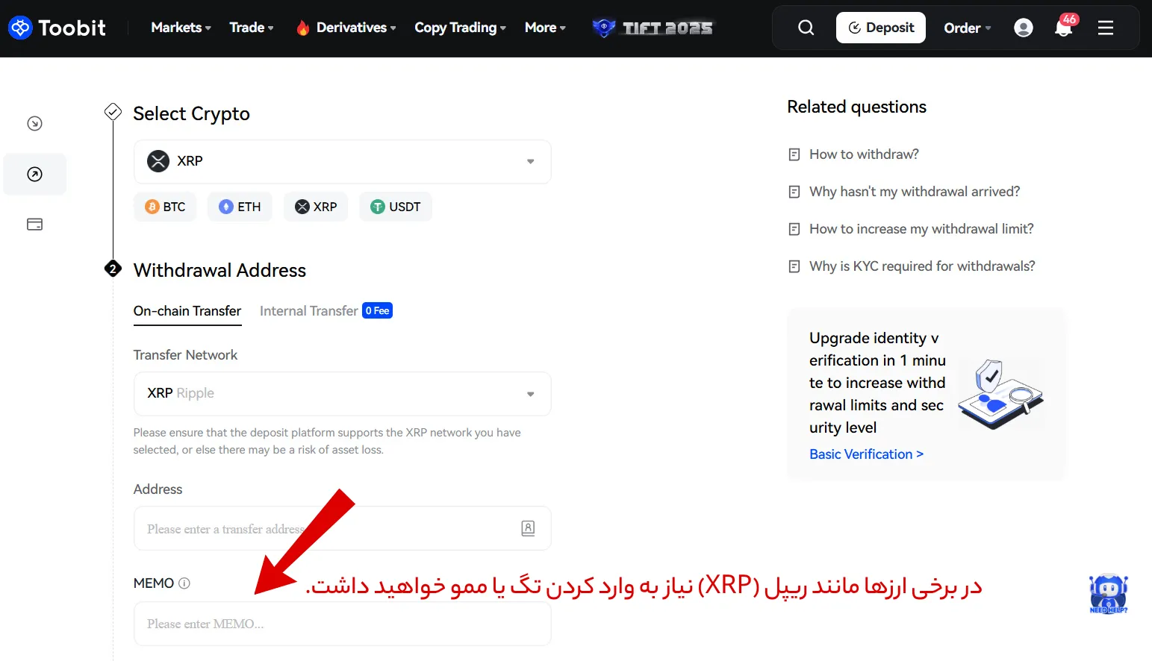Select the BTC quick chip
The height and width of the screenshot is (661, 1152).
click(x=165, y=207)
